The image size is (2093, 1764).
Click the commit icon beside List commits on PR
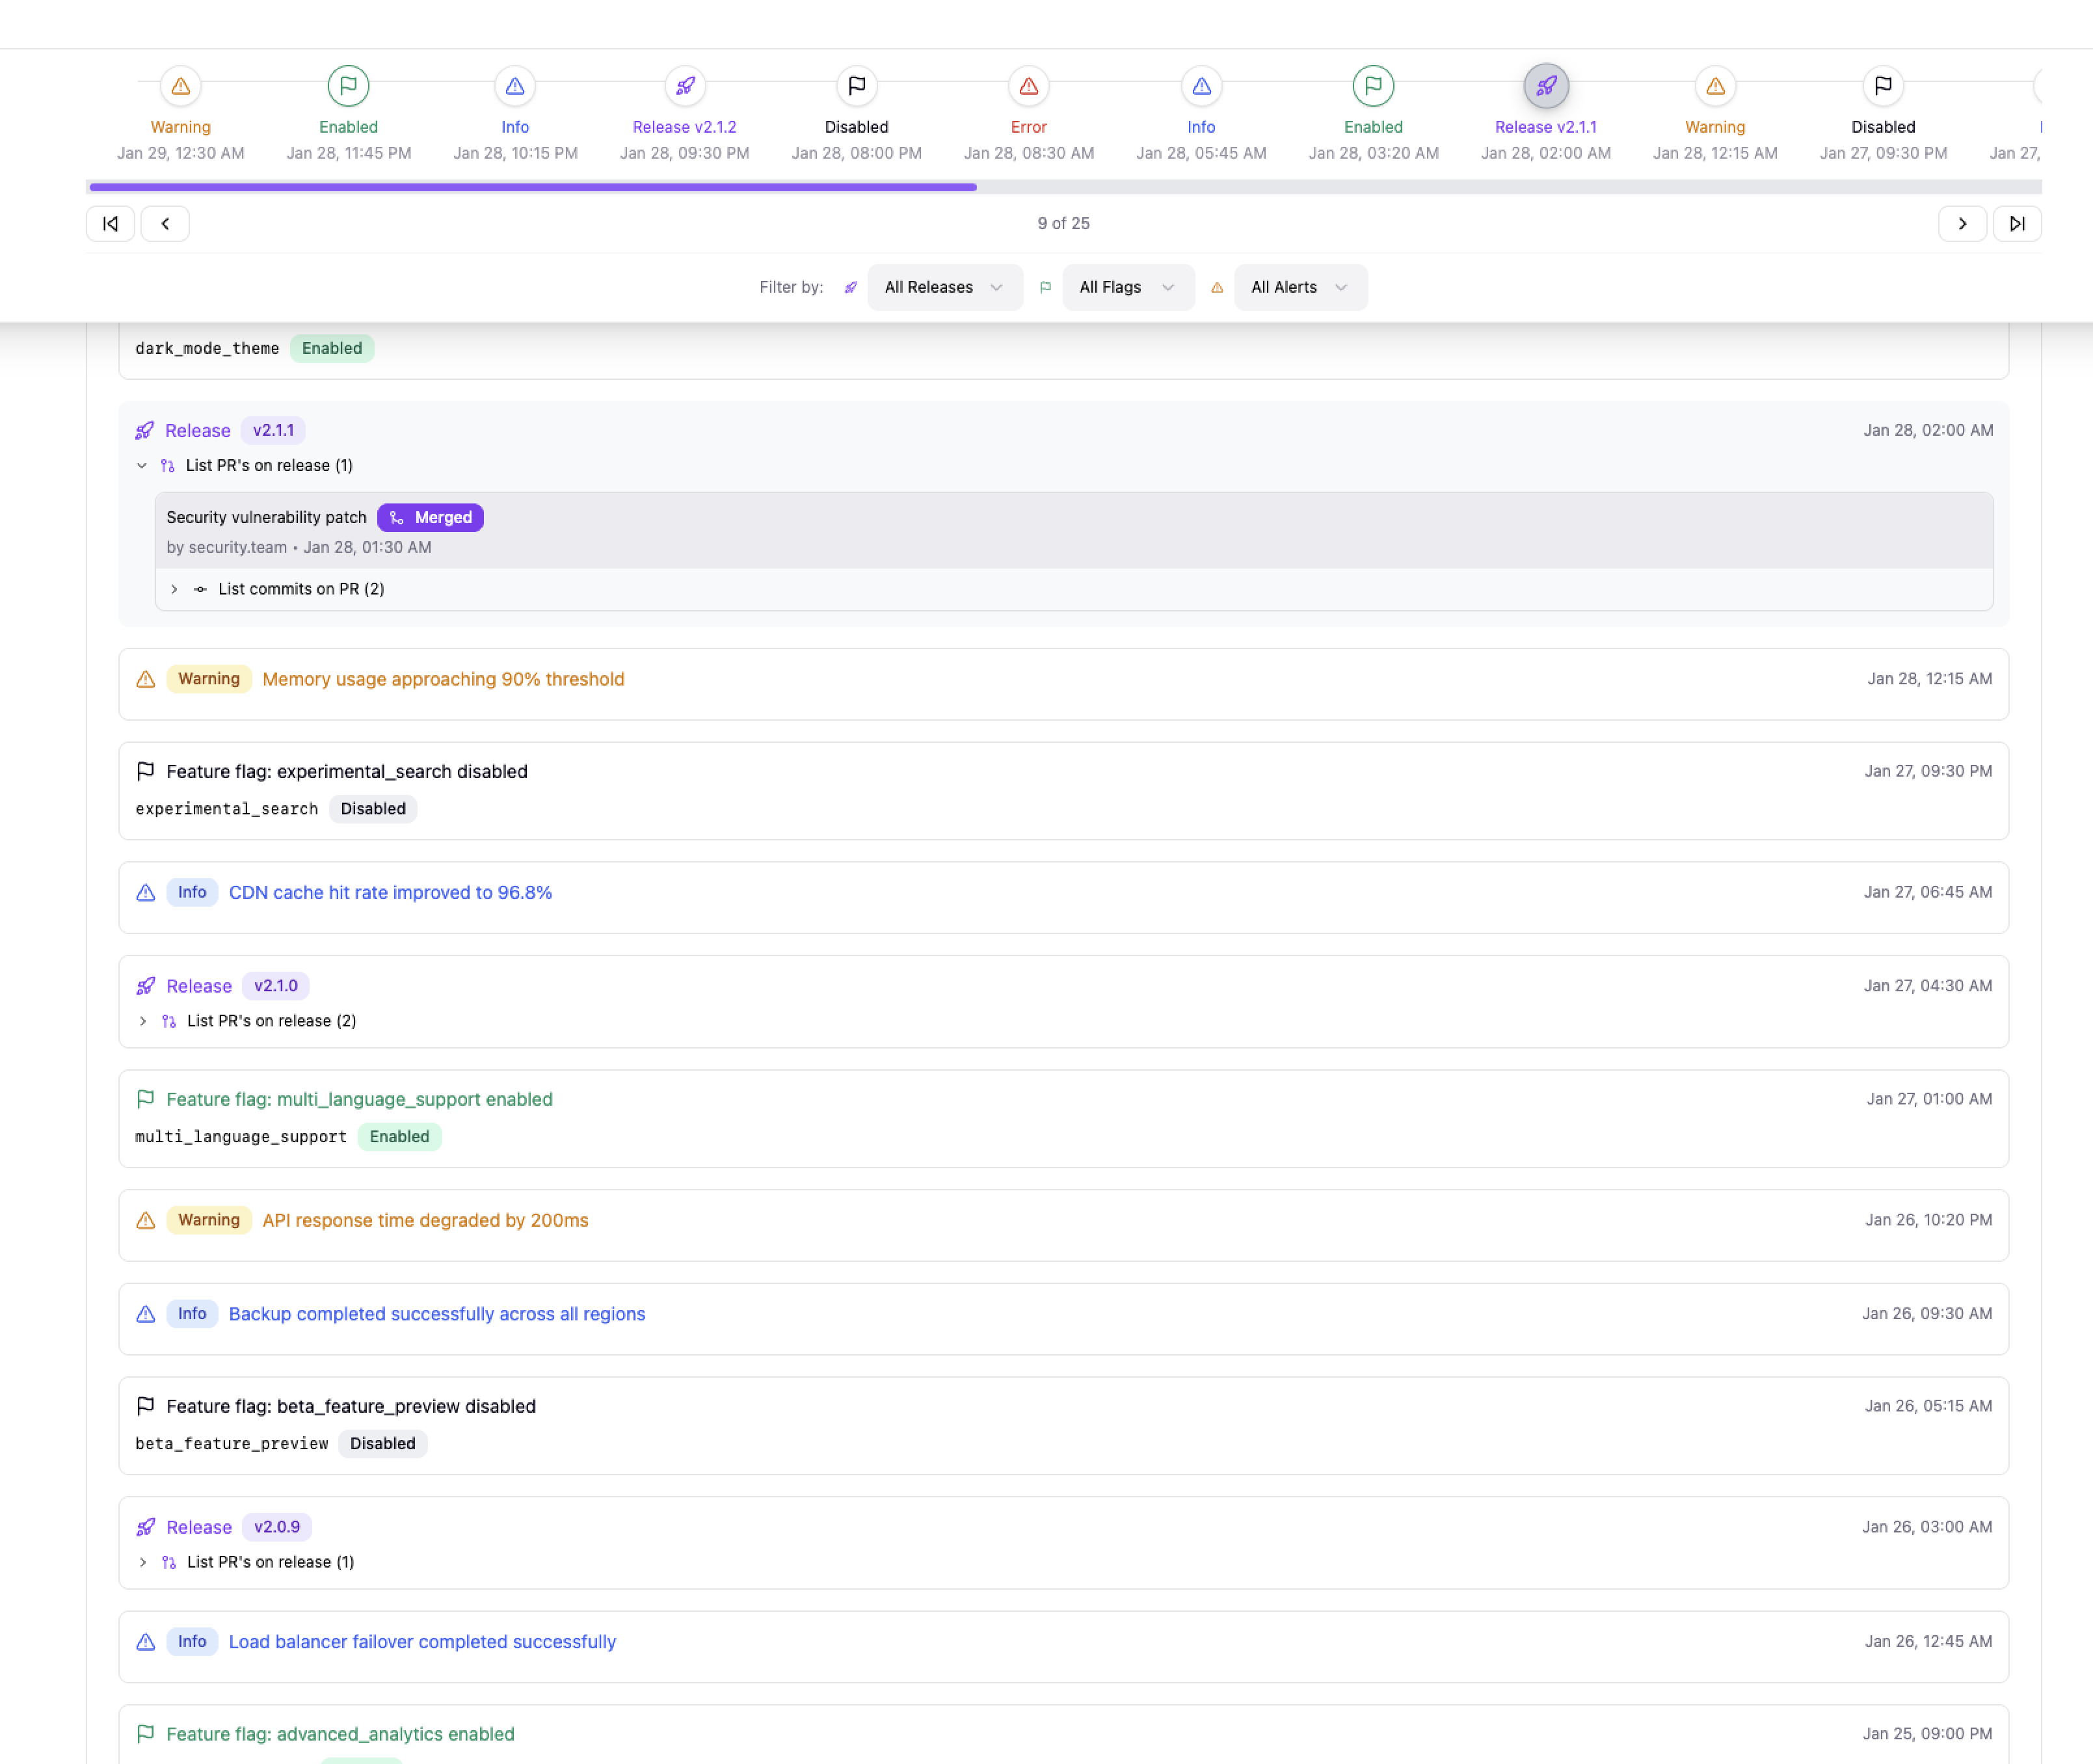(200, 589)
